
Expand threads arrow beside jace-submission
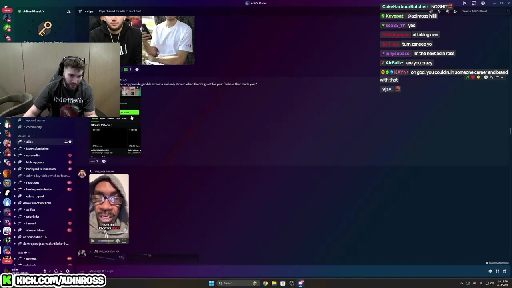coord(15,148)
